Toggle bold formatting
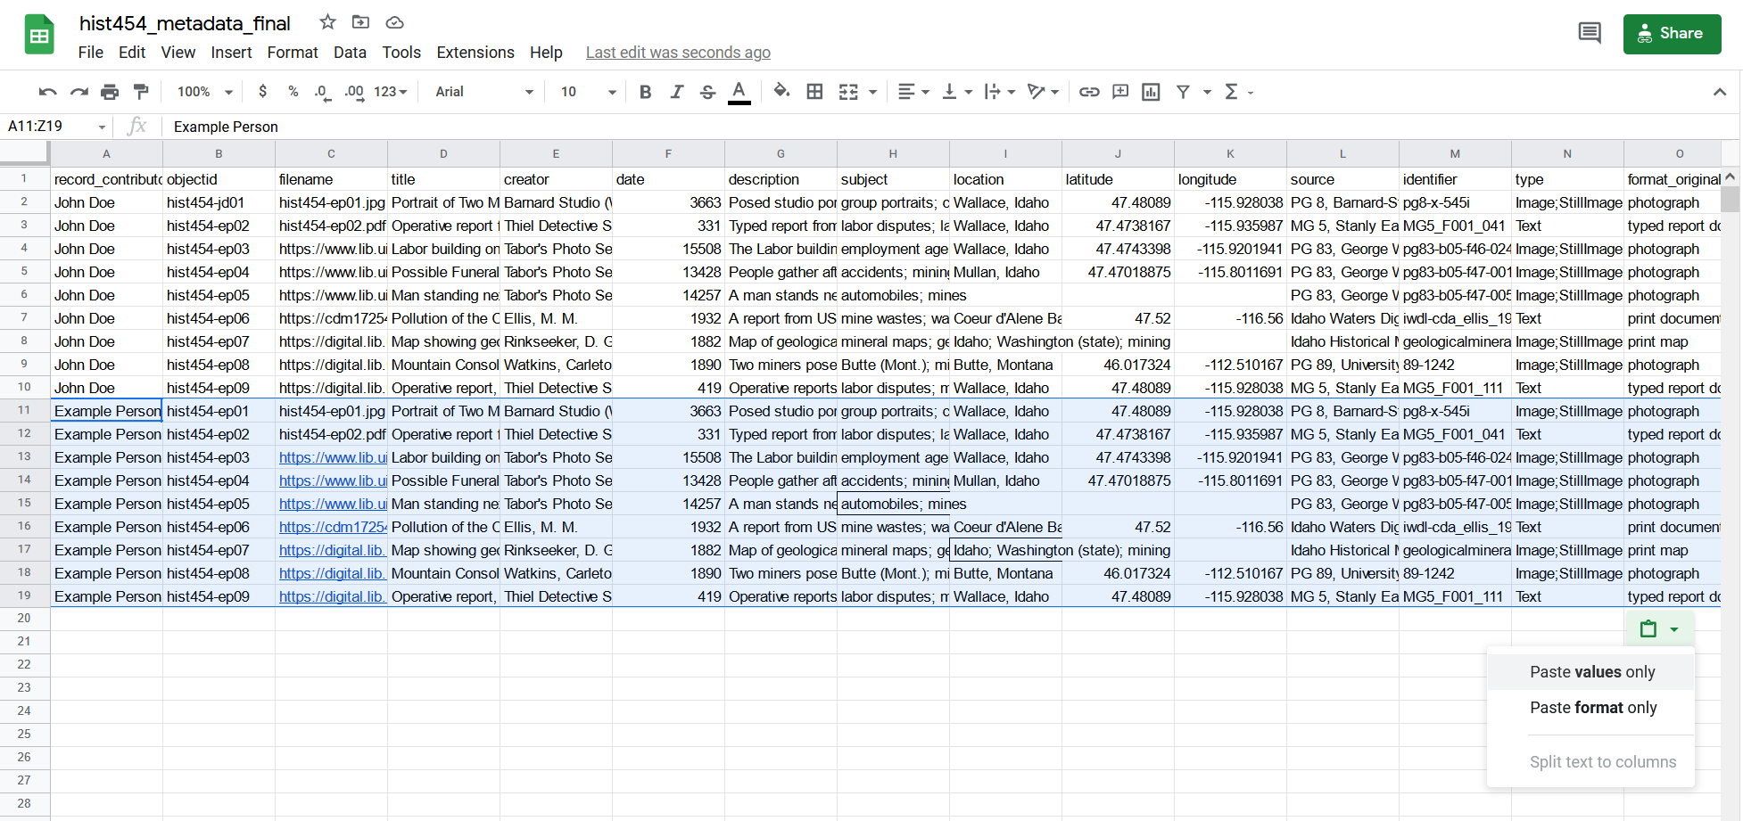Screen dimensions: 1743x821 tap(646, 92)
